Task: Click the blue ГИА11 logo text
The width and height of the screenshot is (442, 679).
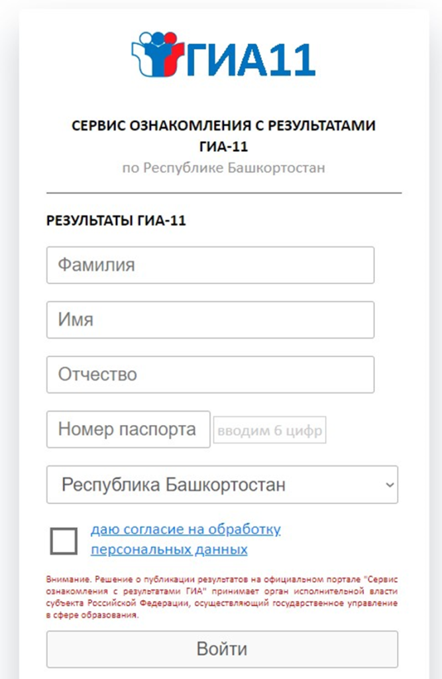Action: (x=251, y=60)
